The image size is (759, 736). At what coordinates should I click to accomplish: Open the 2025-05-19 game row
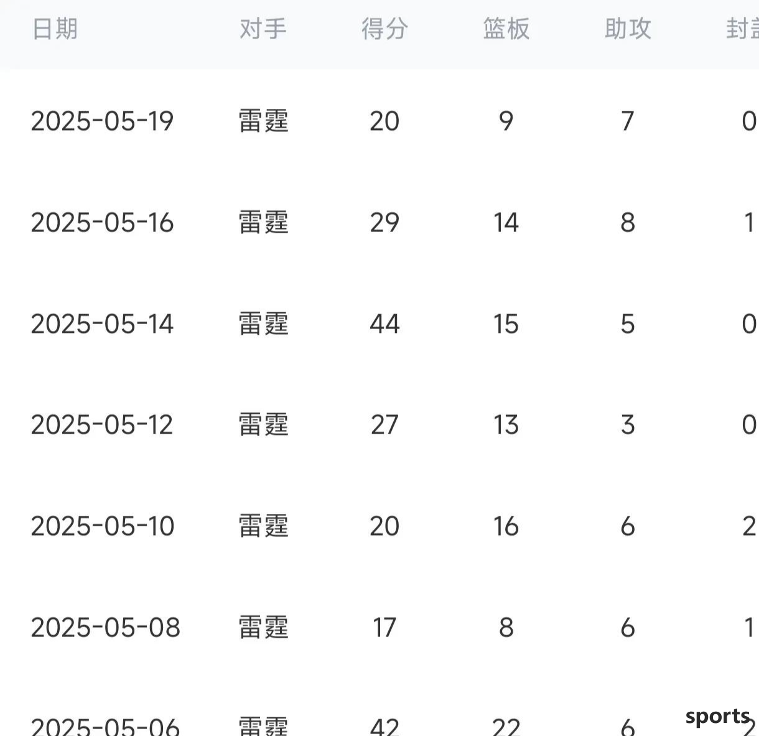click(379, 121)
